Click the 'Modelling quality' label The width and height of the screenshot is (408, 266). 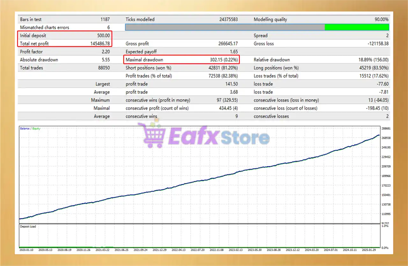click(x=270, y=19)
